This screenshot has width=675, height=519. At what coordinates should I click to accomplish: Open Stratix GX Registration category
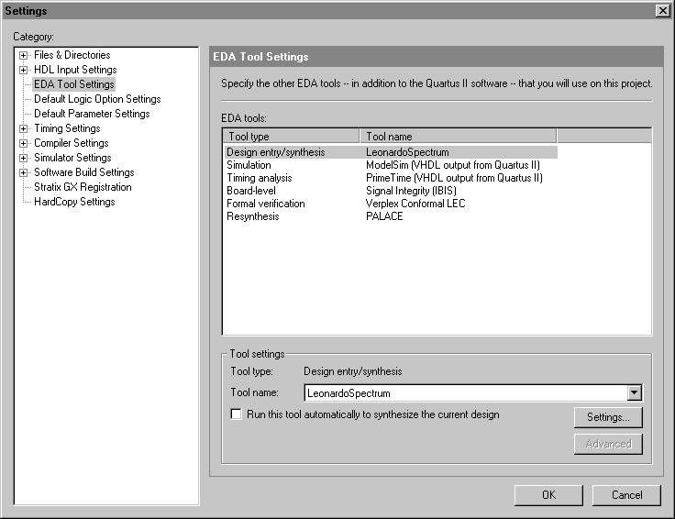(83, 187)
